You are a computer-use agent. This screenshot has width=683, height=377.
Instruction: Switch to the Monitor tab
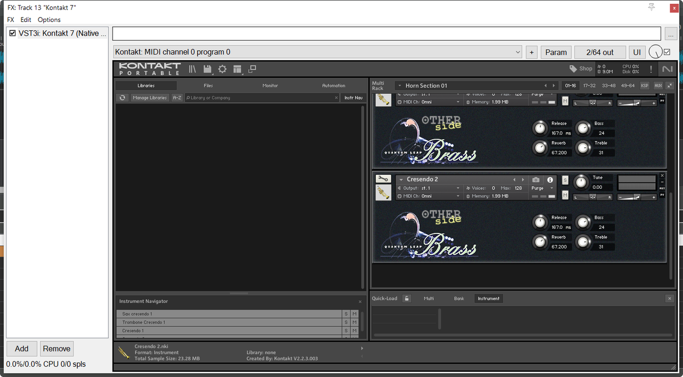pyautogui.click(x=270, y=85)
